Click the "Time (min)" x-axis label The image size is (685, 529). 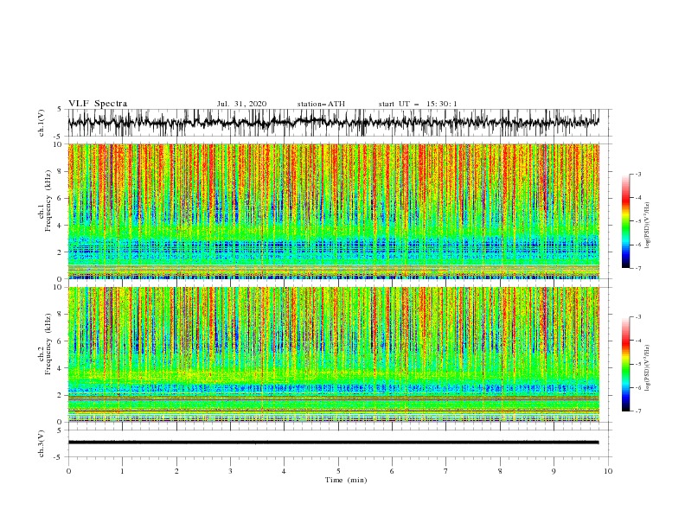click(x=346, y=480)
